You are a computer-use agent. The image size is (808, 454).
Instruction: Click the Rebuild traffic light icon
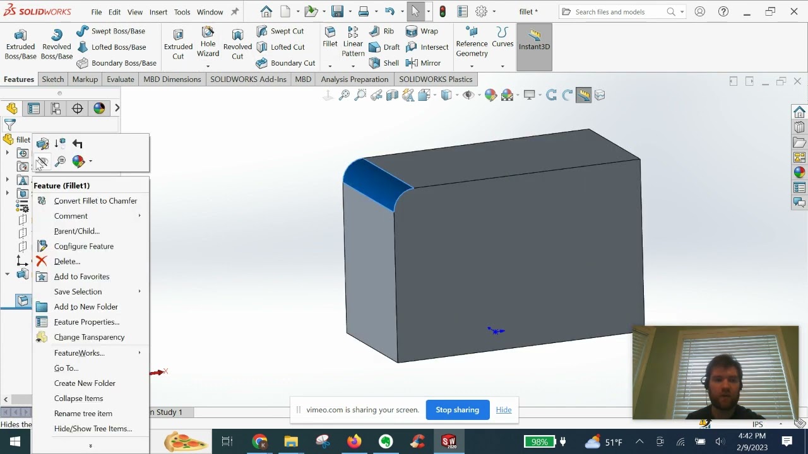click(x=443, y=11)
